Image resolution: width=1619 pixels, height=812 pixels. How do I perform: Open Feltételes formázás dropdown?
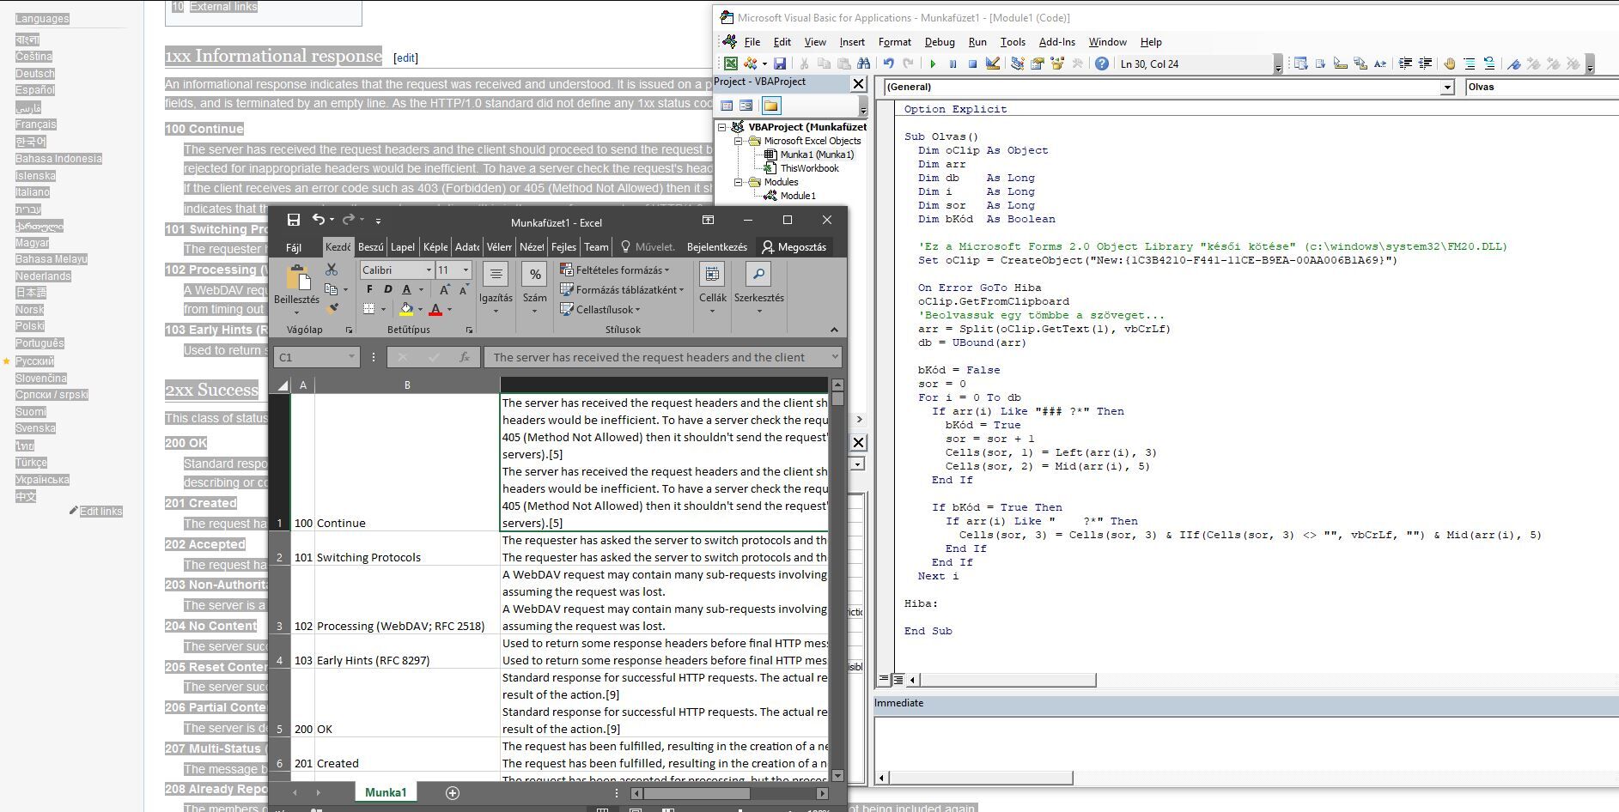614,270
